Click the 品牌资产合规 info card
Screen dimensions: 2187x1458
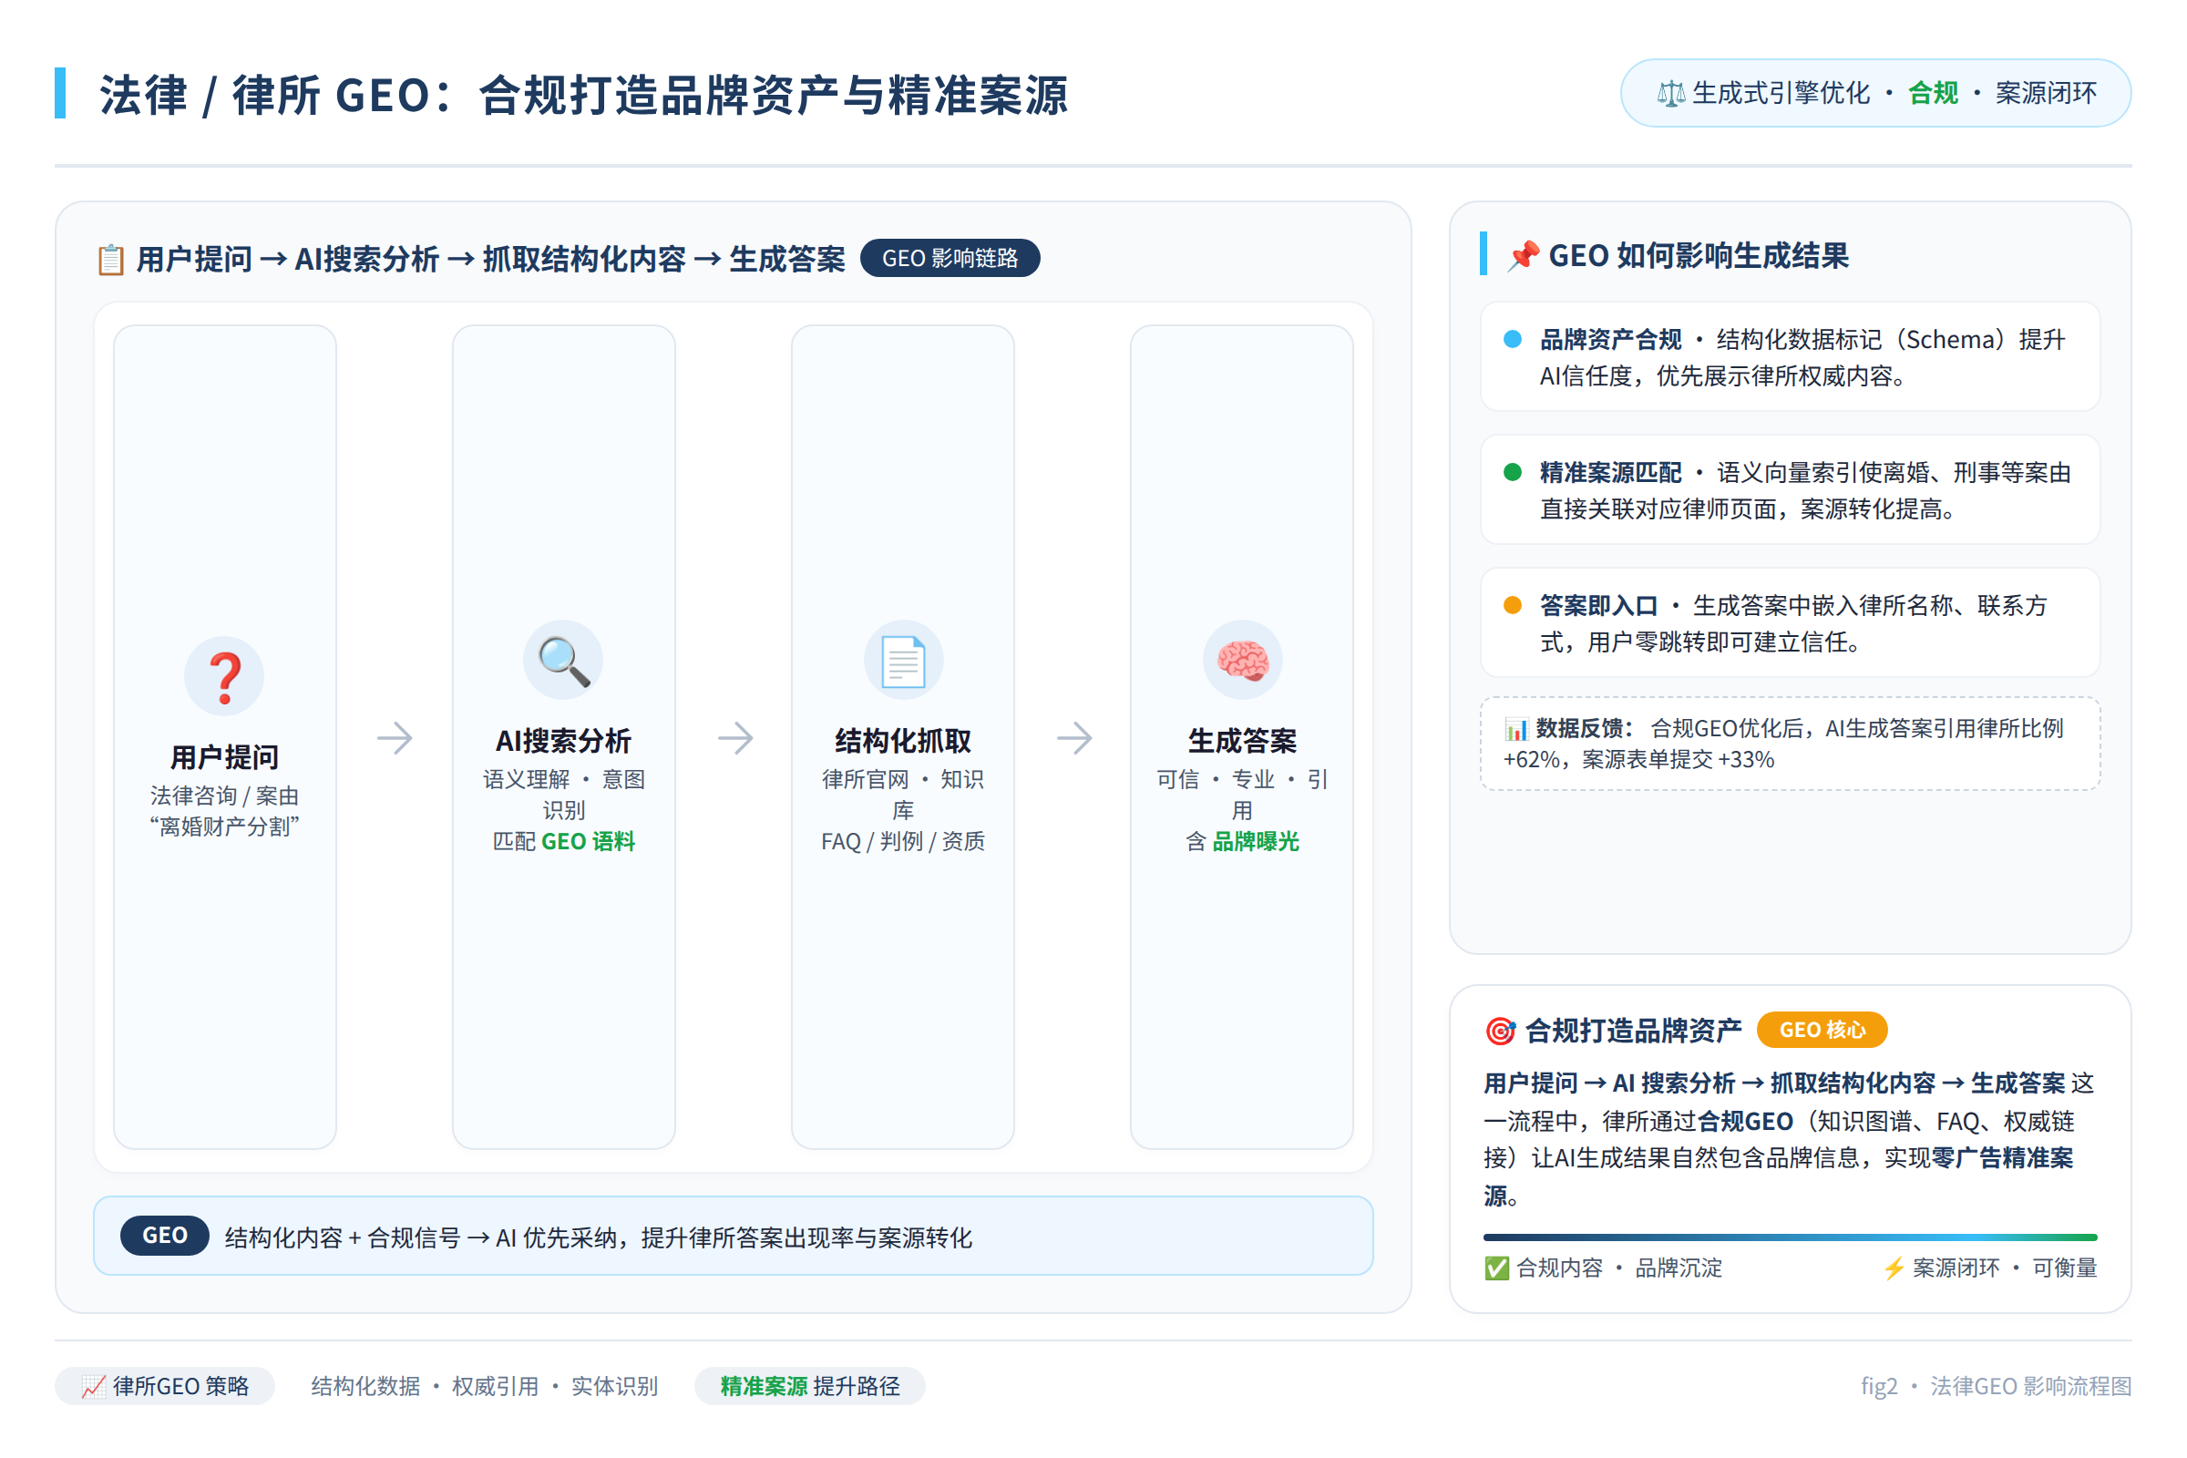[x=1790, y=356]
